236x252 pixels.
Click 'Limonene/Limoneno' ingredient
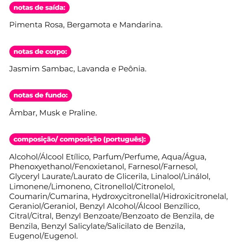pyautogui.click(x=50, y=187)
